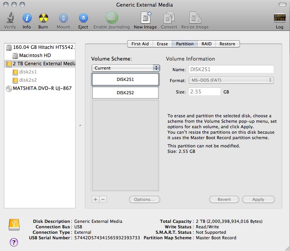This screenshot has width=290, height=251.
Task: Open the Info toolbar icon
Action: tap(27, 18)
